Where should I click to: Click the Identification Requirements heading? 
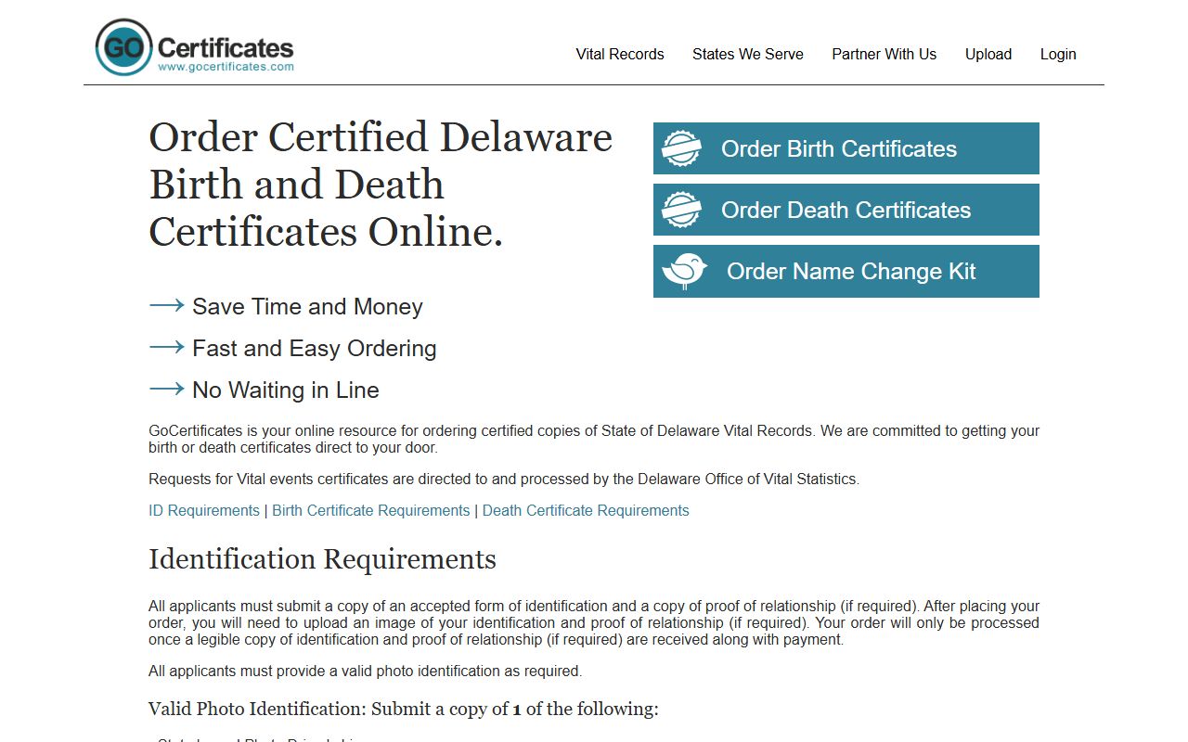pos(322,559)
